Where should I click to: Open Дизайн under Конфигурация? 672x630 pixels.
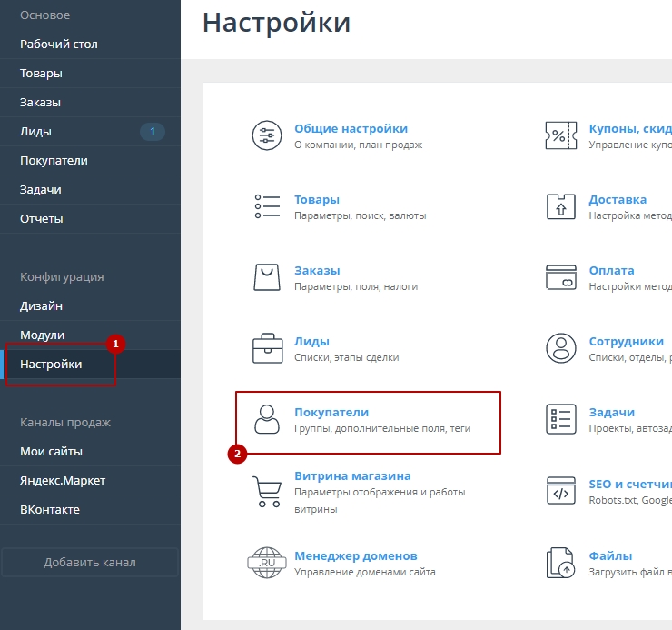pos(42,305)
